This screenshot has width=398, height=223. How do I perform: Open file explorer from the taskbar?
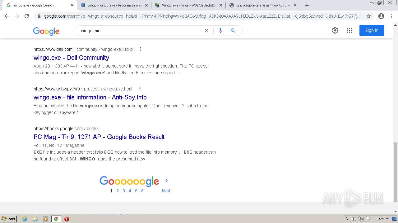pos(35,219)
